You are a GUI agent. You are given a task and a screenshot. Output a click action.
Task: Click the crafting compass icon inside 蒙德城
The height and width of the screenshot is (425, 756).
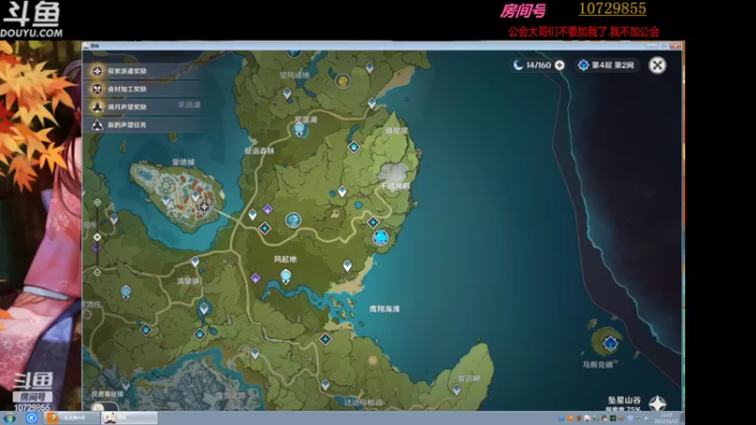(204, 207)
